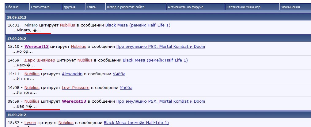Open Black Mesa thread in 14:59 entry
311x127 pixels.
(155, 60)
